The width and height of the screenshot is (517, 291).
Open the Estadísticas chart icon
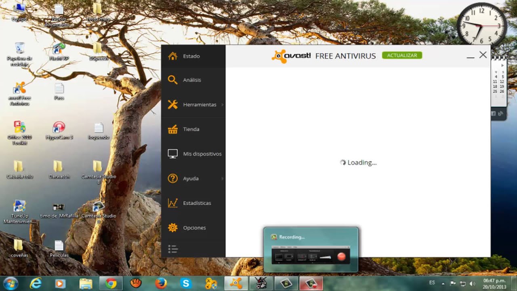click(173, 203)
